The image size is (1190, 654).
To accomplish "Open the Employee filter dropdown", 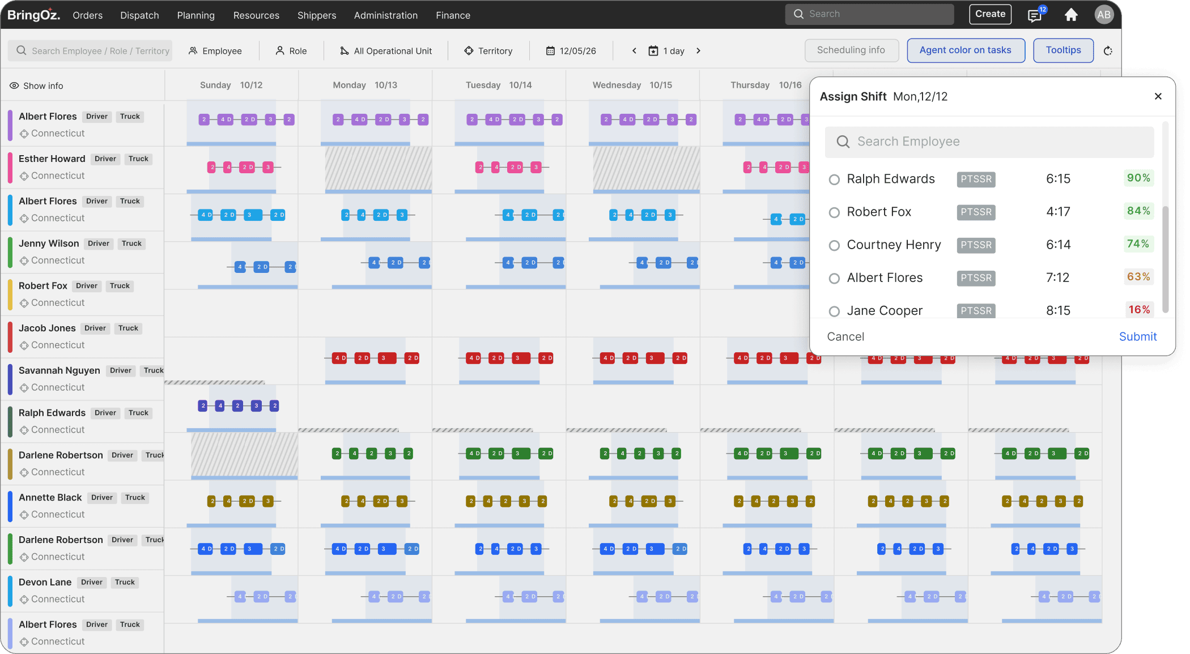I will tap(215, 51).
